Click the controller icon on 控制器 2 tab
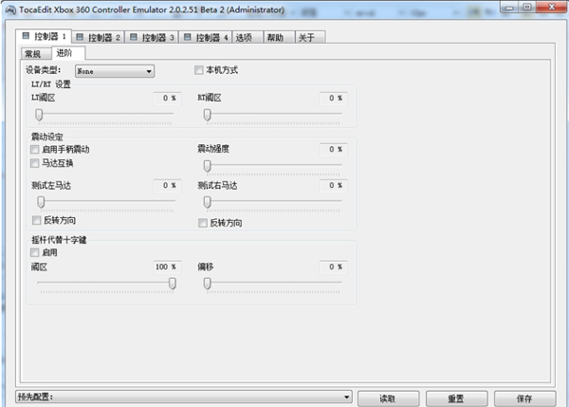This screenshot has height=407, width=569. click(x=80, y=37)
